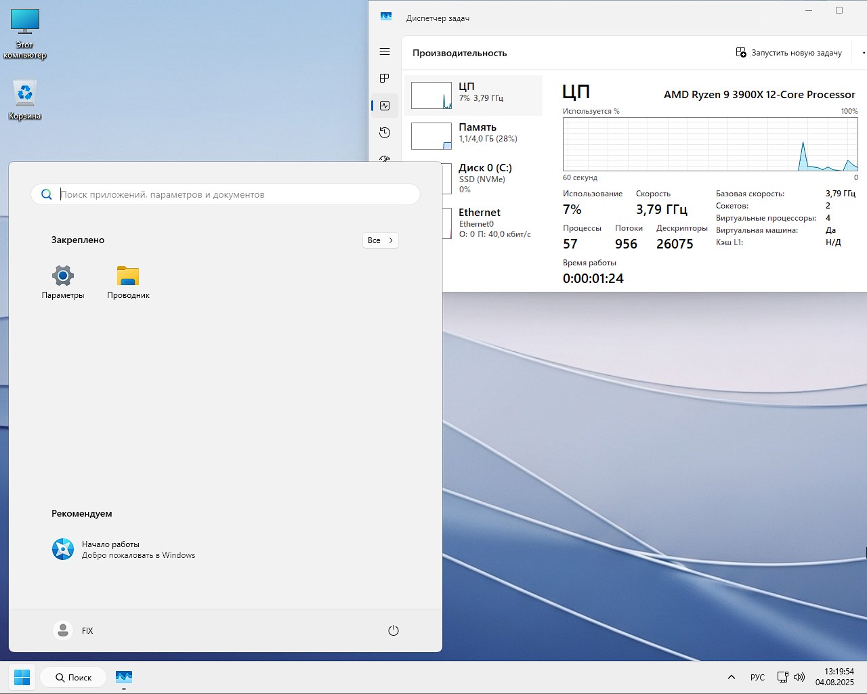
Task: Click the Виртуальная машина label
Action: click(757, 230)
